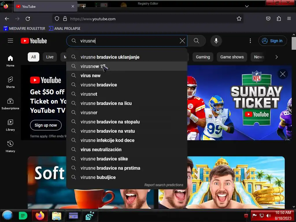The width and height of the screenshot is (296, 222).
Task: Select the All filter chip
Action: [34, 57]
